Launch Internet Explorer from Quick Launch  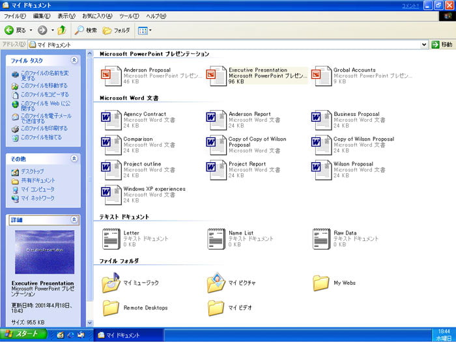[70, 335]
